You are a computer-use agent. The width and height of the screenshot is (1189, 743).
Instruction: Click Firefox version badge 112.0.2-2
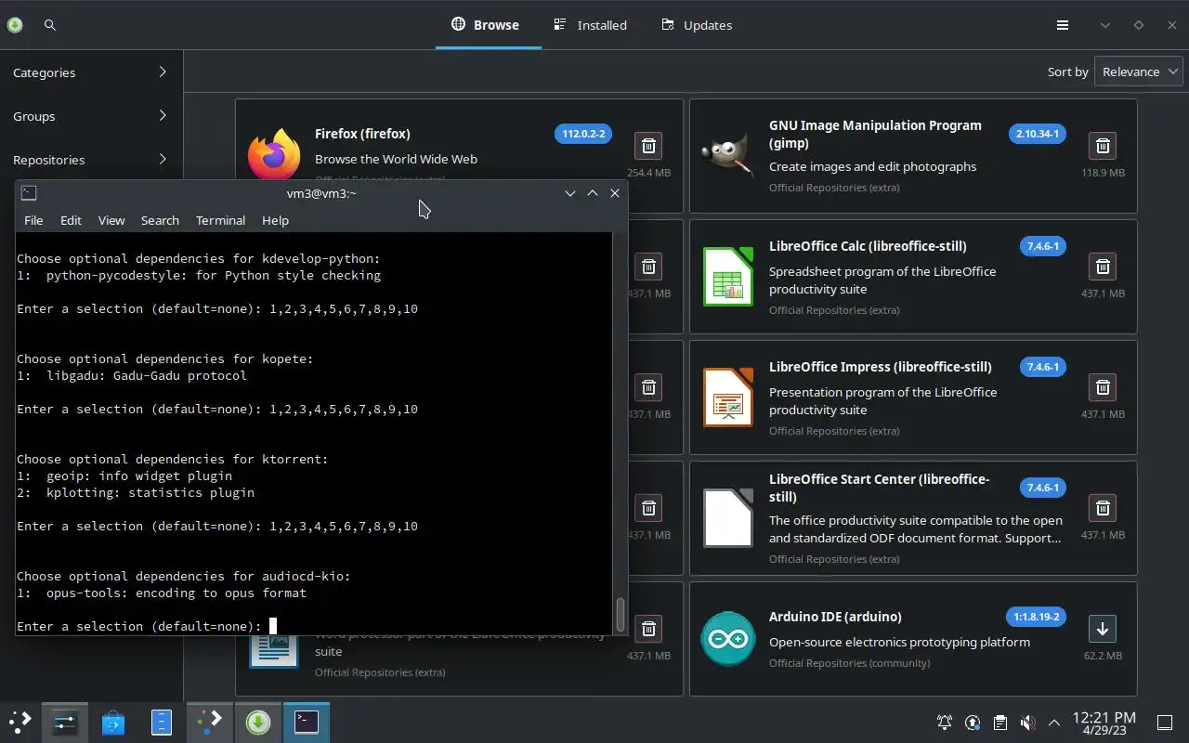pyautogui.click(x=584, y=134)
